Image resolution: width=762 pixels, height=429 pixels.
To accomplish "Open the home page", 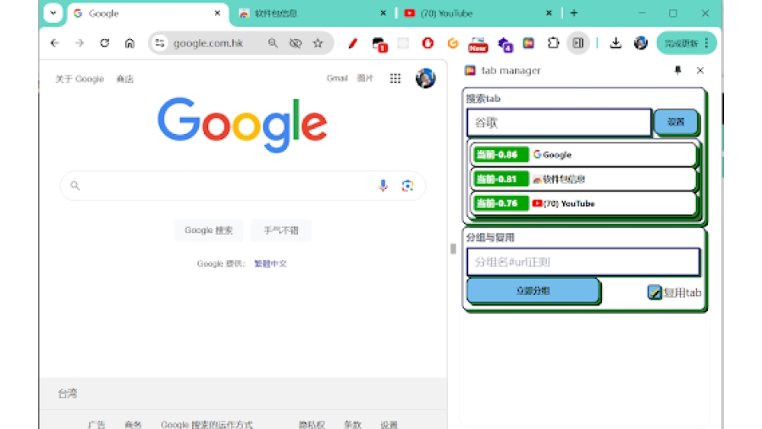I will click(130, 43).
